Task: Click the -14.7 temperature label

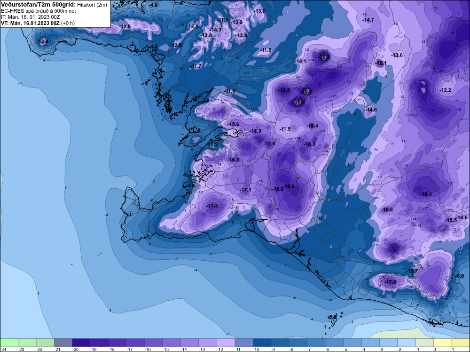Action: point(368,20)
